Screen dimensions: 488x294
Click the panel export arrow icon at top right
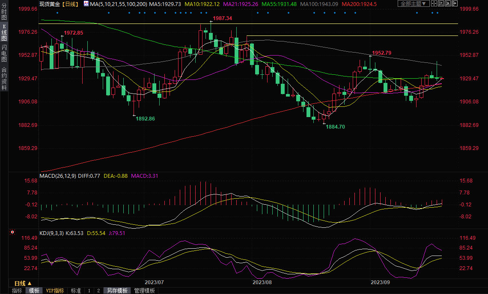pos(455,3)
